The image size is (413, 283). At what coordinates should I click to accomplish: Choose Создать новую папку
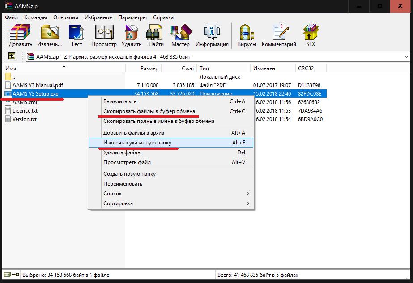(x=171, y=174)
